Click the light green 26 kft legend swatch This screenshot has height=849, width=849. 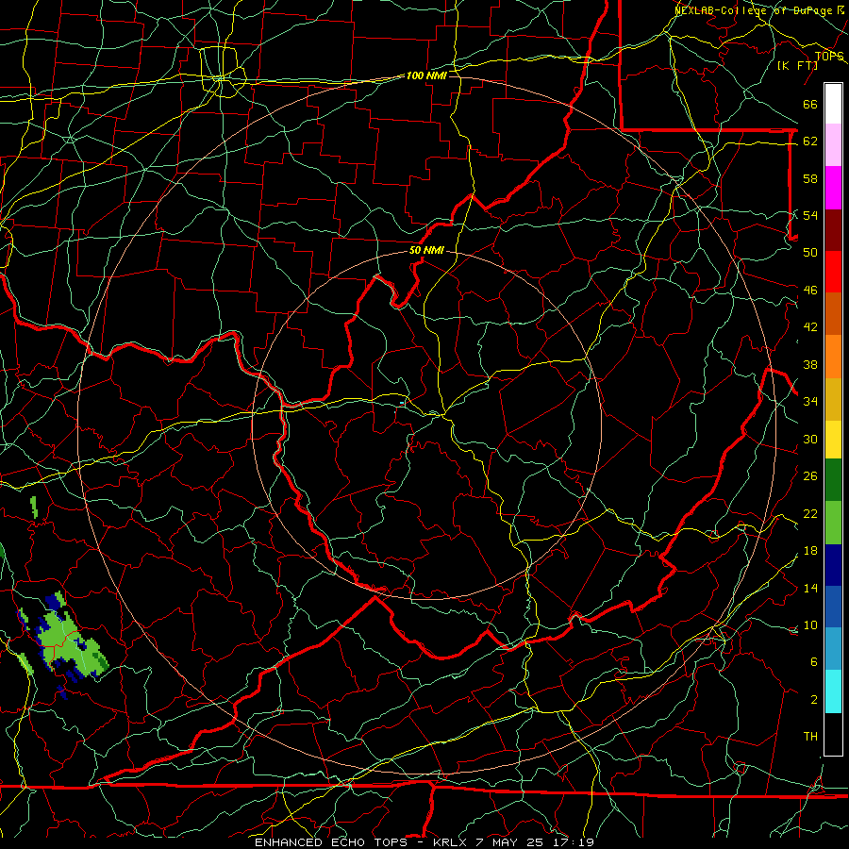tap(833, 523)
